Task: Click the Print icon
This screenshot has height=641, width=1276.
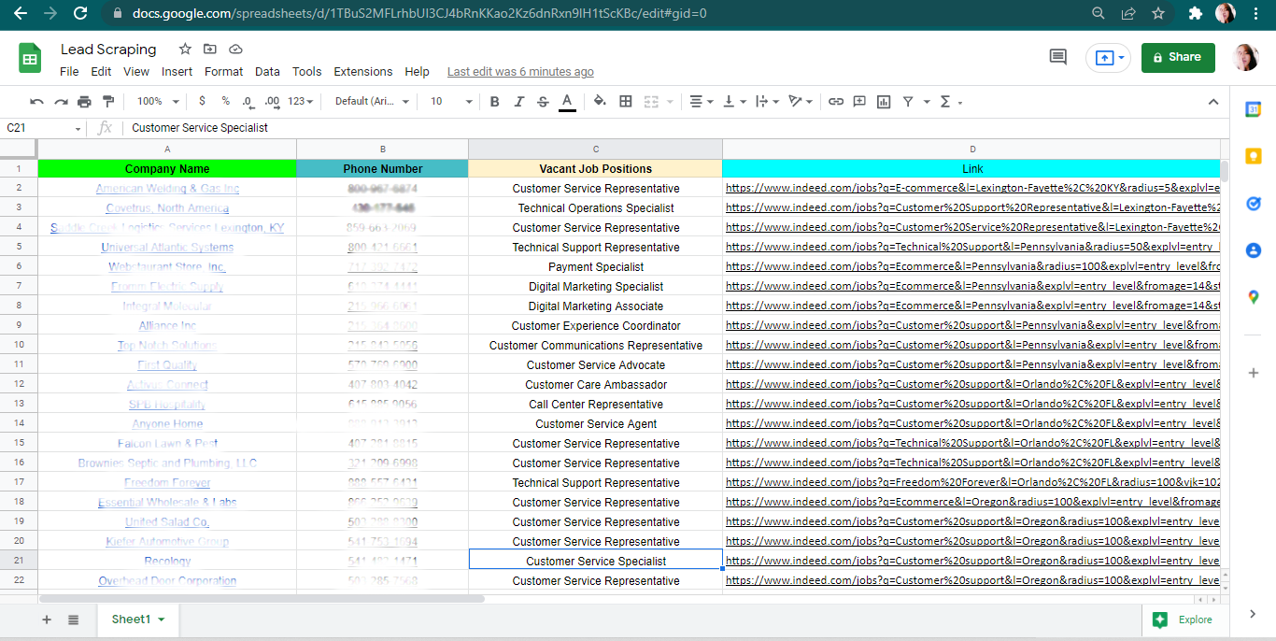Action: pyautogui.click(x=85, y=102)
